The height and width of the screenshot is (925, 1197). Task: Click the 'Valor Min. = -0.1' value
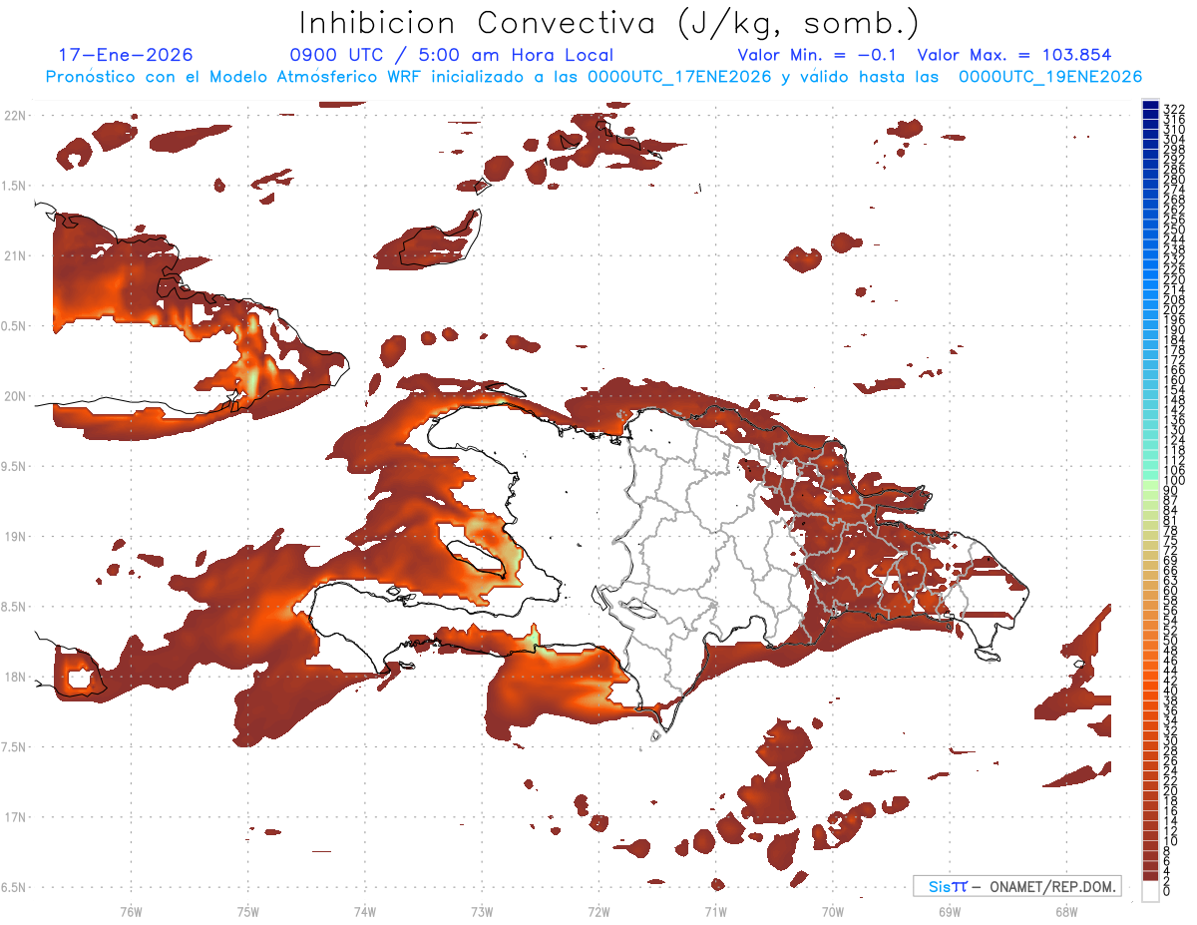(x=817, y=55)
